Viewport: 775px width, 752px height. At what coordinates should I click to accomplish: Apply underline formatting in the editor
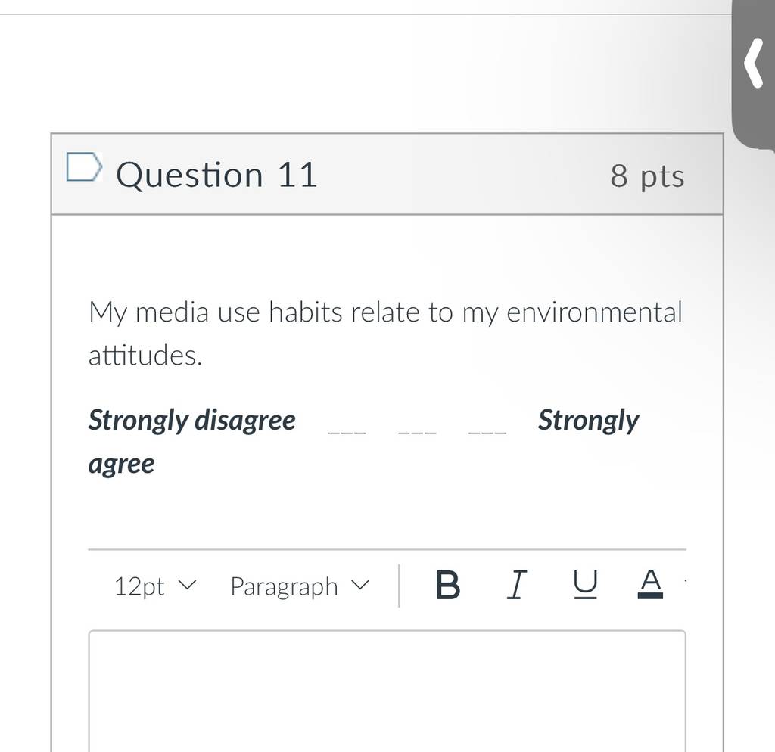coord(585,585)
